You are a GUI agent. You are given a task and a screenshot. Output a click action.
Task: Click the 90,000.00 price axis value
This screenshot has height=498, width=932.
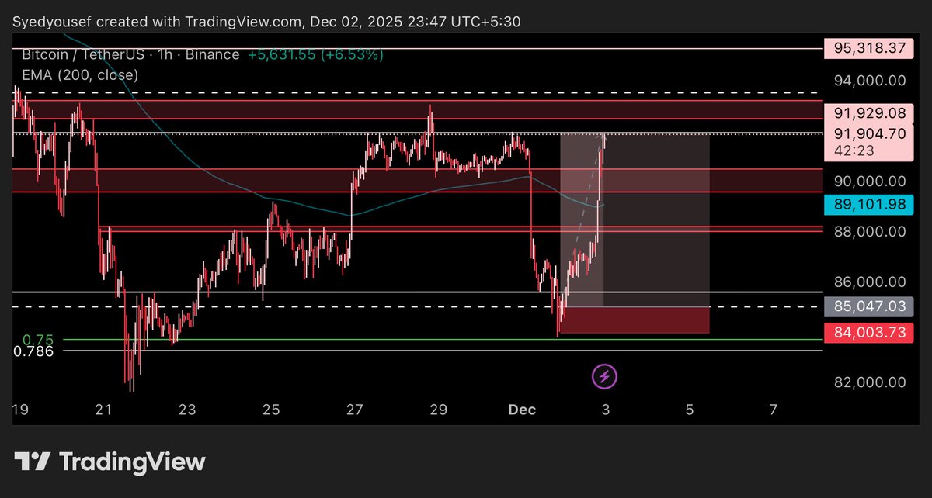coord(870,181)
